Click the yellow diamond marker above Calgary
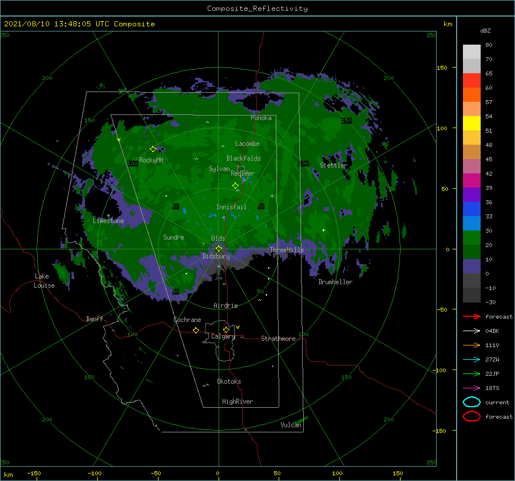The image size is (515, 481). coord(226,329)
